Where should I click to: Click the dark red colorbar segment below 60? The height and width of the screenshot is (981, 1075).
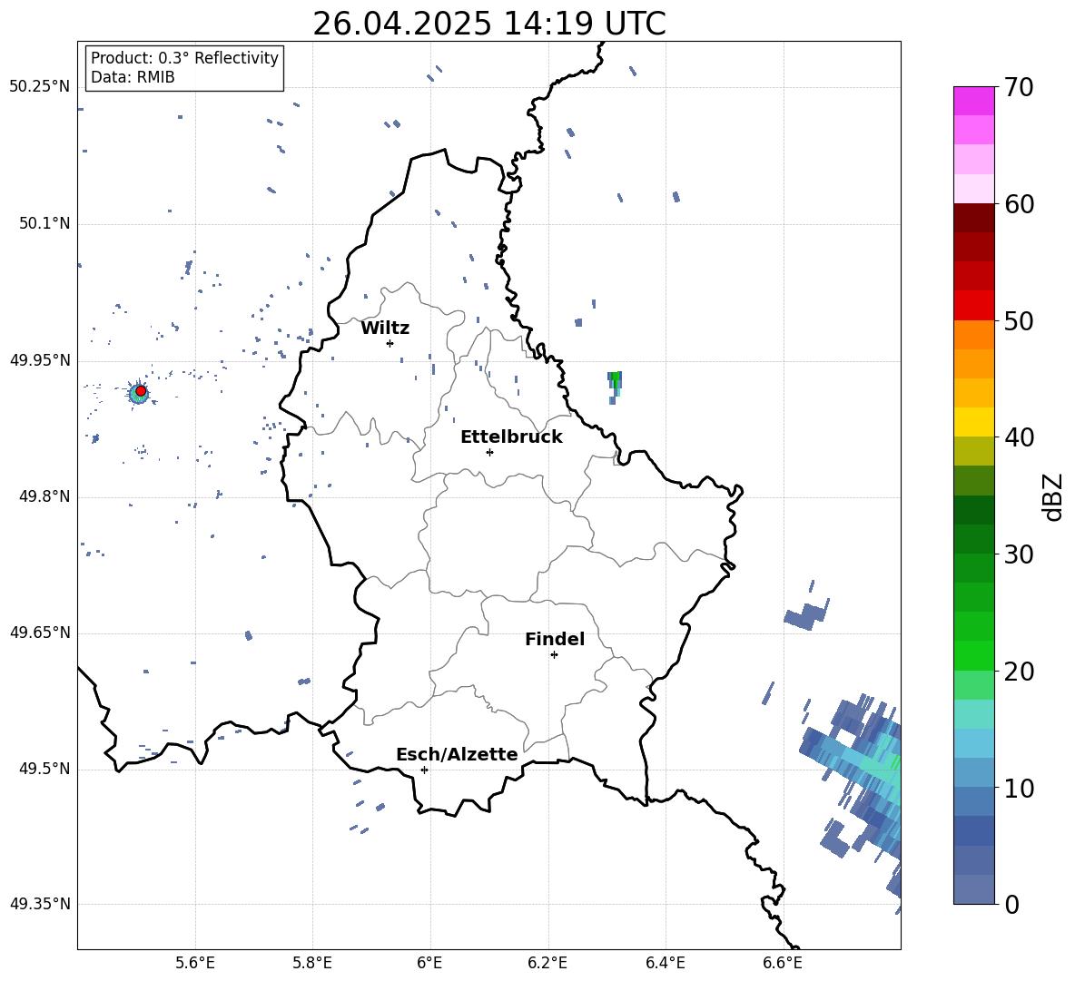(973, 218)
